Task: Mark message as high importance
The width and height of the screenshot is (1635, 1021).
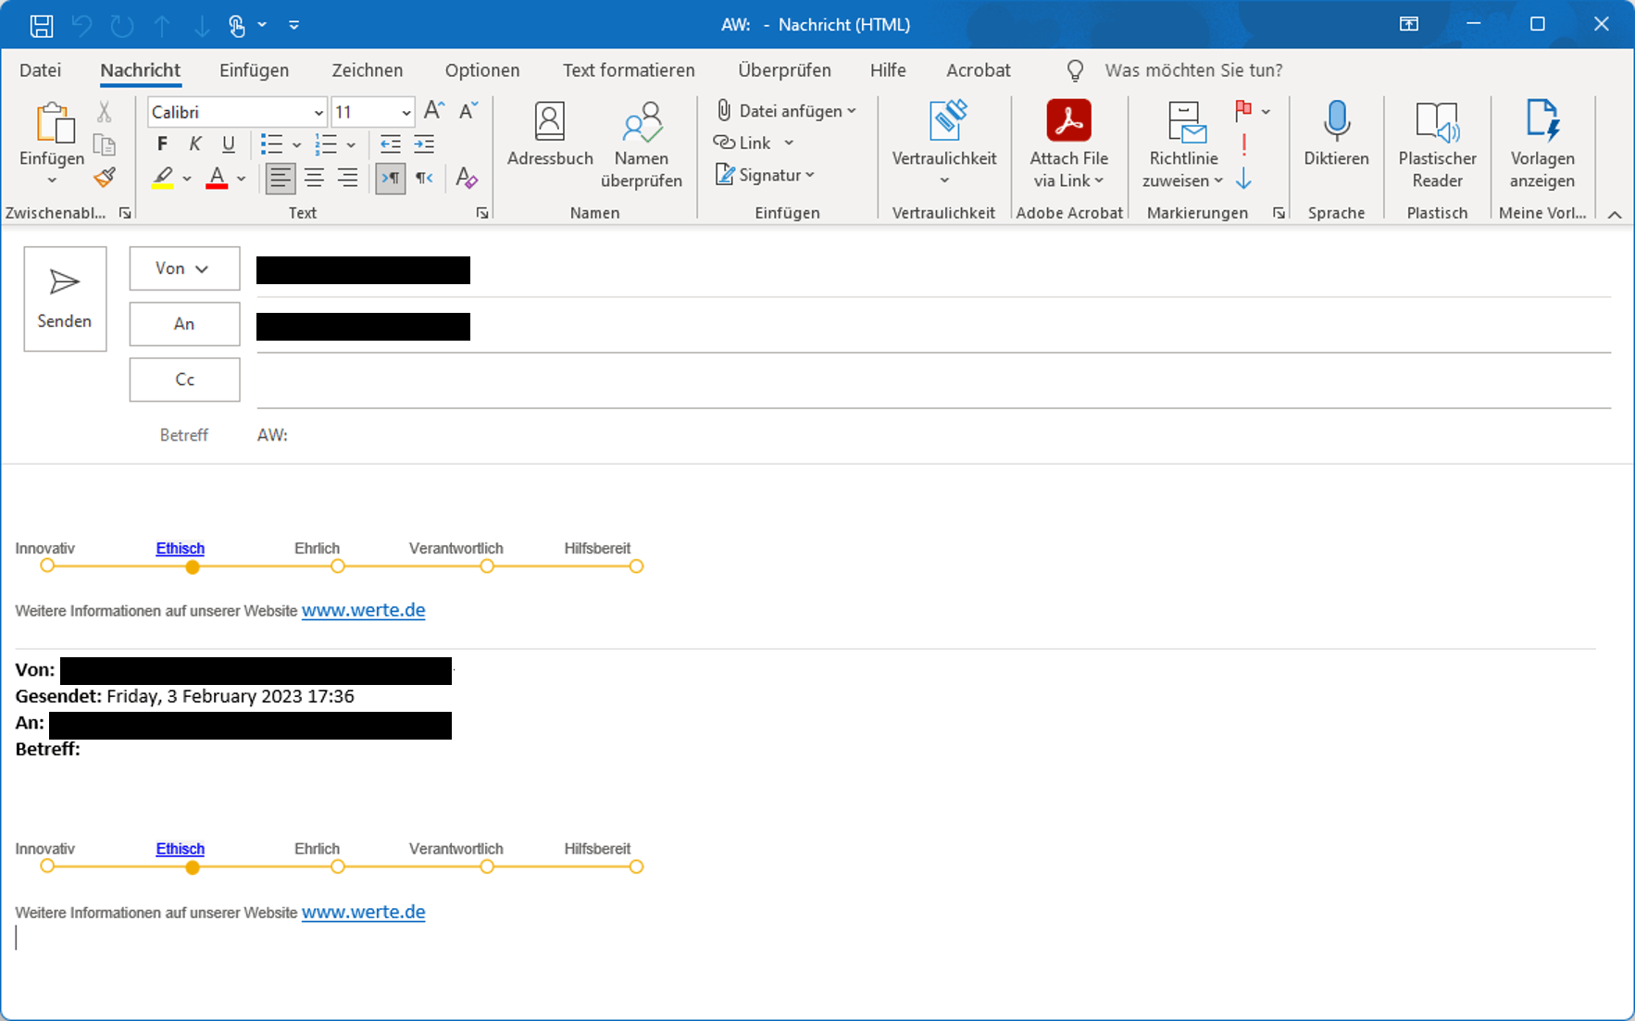Action: tap(1243, 144)
